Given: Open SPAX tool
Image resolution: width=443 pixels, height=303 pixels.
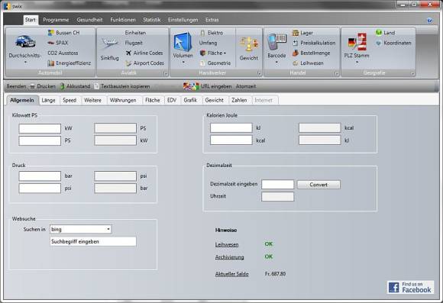Looking at the screenshot, I should (58, 43).
